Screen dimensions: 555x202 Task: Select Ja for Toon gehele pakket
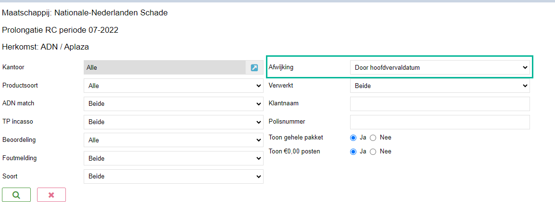pyautogui.click(x=353, y=138)
